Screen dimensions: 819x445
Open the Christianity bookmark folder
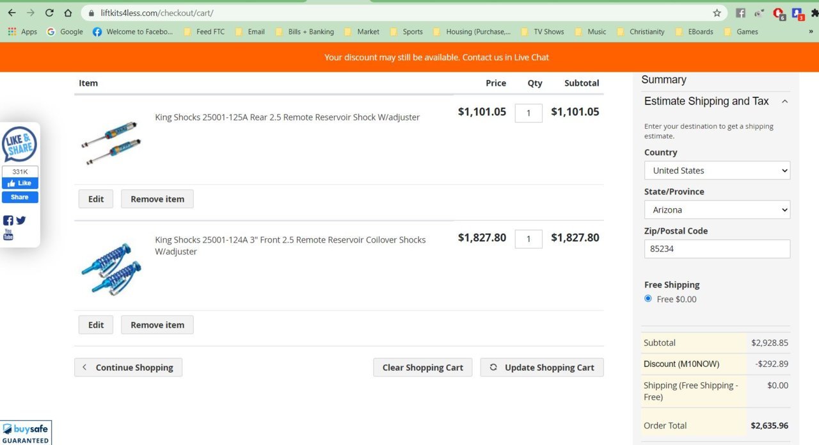pos(640,31)
